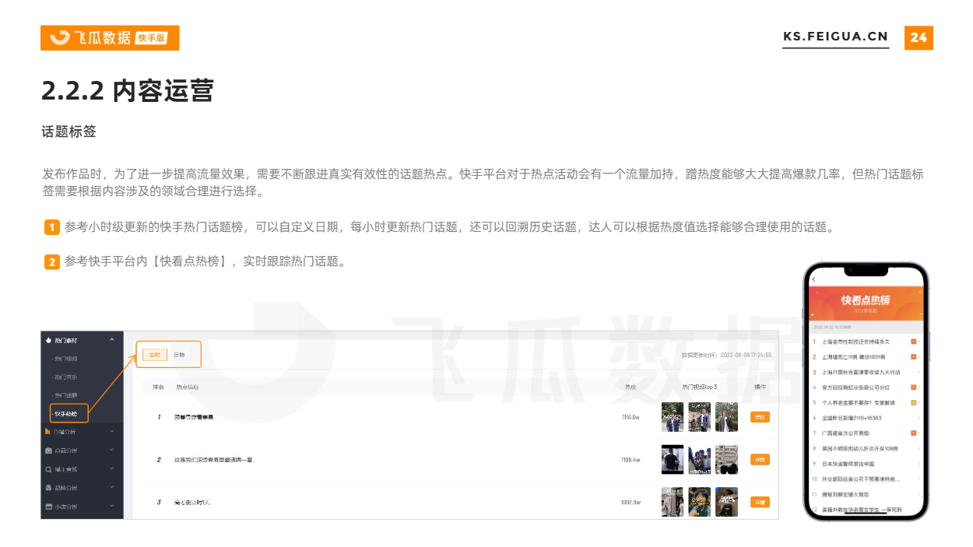Collapse the 热门素材 menu with its chevron
This screenshot has height=547, width=973.
(x=112, y=340)
